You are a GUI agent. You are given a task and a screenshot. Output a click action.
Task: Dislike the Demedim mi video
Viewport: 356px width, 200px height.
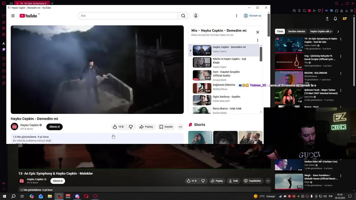point(131,127)
